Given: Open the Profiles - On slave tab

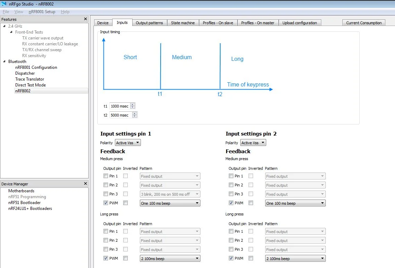Looking at the screenshot, I should coord(218,22).
